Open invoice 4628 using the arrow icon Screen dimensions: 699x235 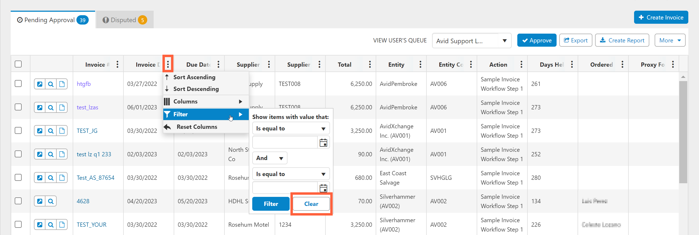(40, 201)
